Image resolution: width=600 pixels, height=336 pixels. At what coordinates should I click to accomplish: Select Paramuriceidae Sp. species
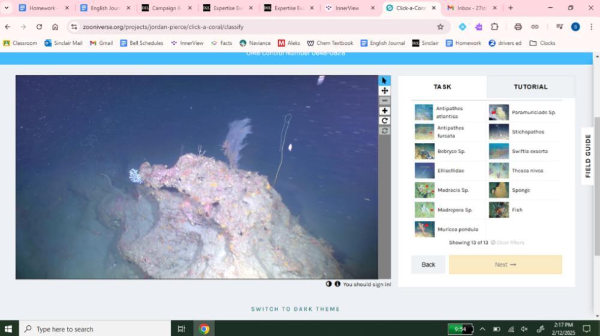pos(524,112)
